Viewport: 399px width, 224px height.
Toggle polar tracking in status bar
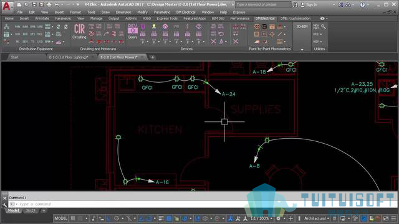tap(117, 218)
